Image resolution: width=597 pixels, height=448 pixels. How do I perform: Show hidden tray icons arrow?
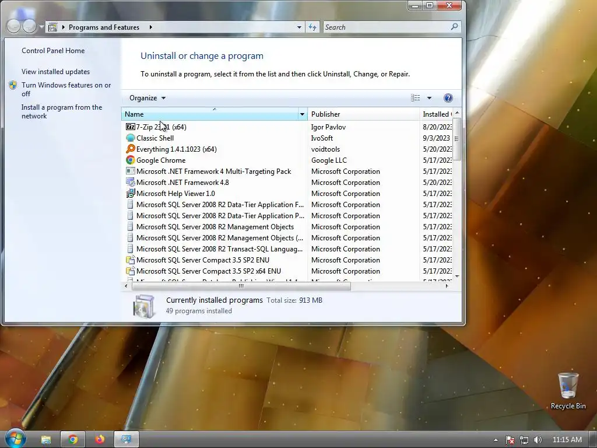click(496, 440)
